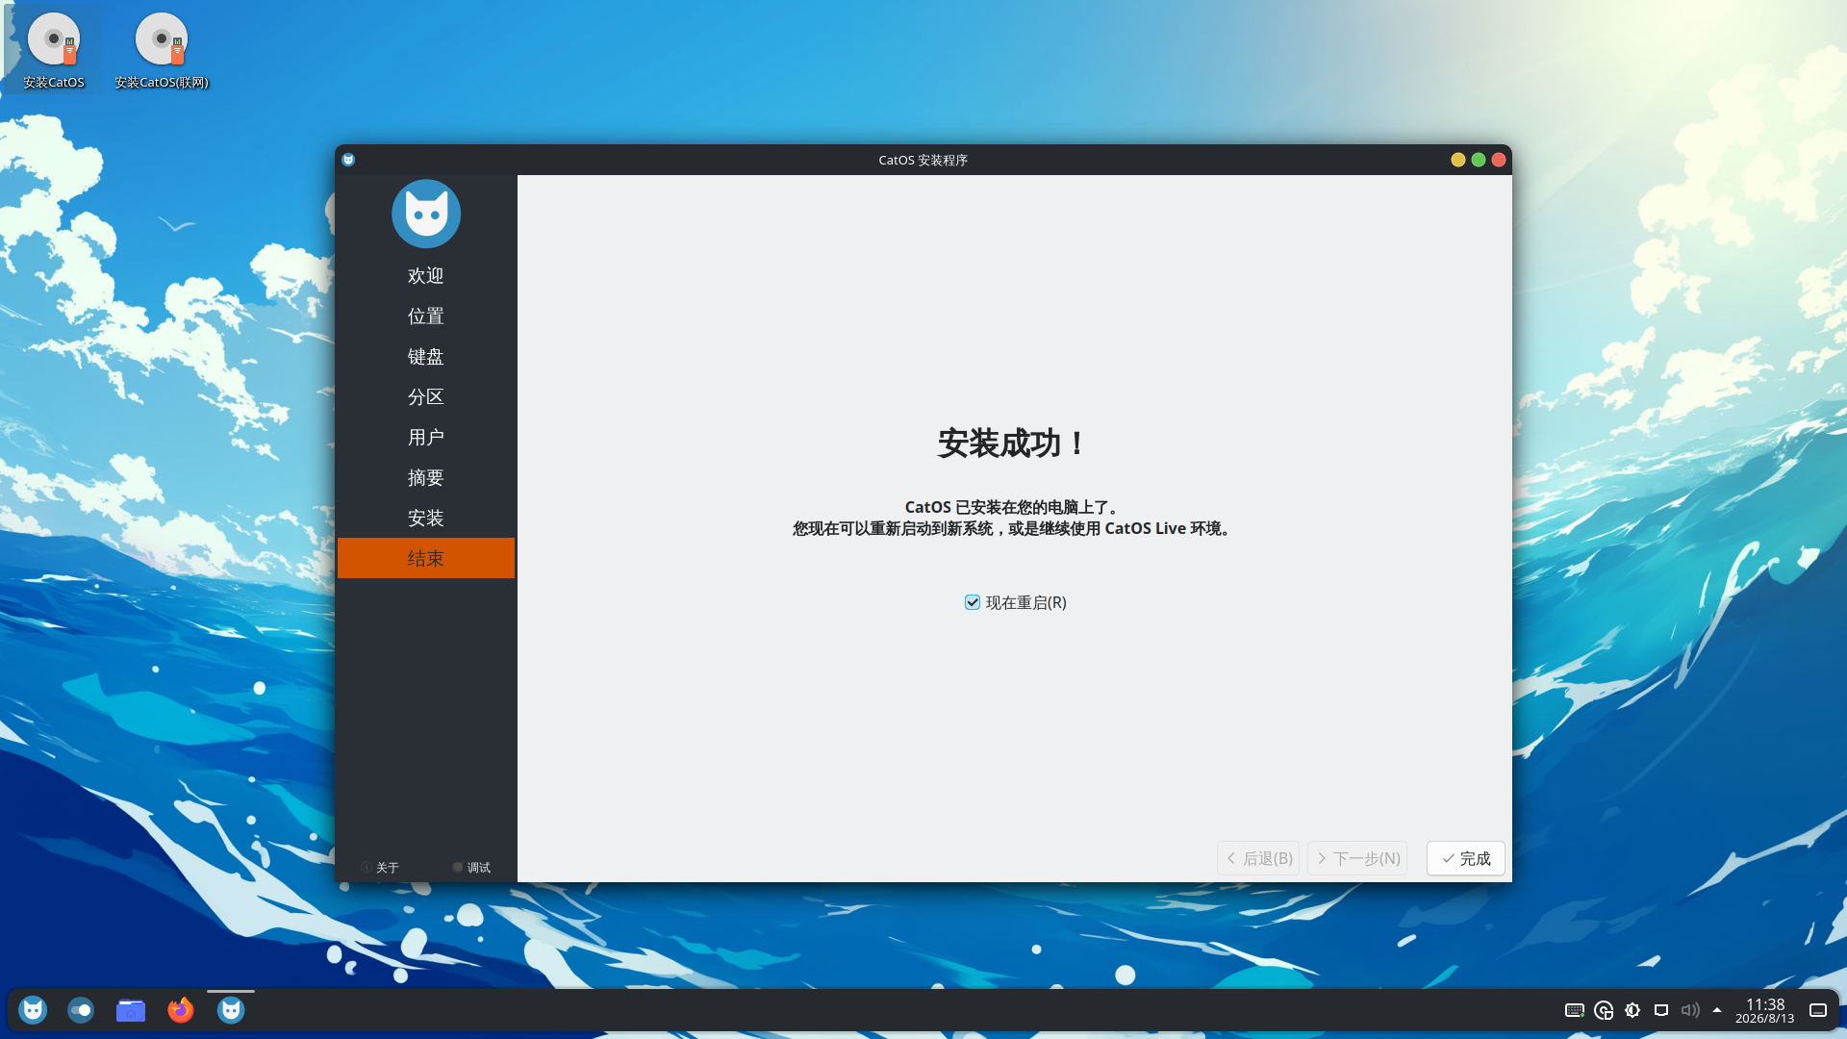Toggle the 调试 (Debug) option

coord(471,868)
